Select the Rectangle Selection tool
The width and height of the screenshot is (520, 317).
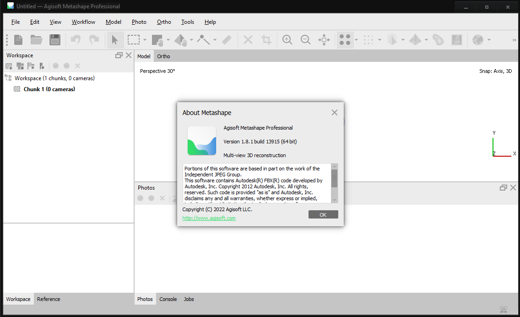(x=134, y=40)
